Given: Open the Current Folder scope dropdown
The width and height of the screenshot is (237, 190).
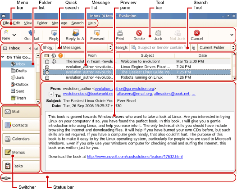Looking at the screenshot, I should point(216,48).
